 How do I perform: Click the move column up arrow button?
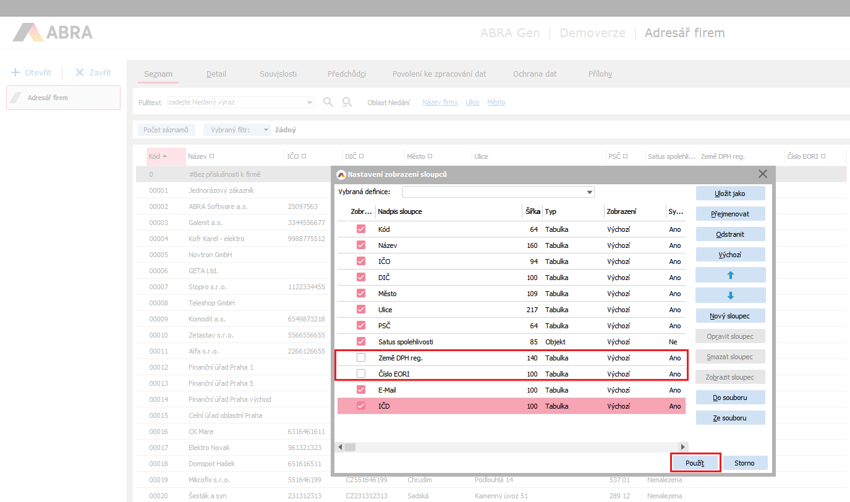point(730,274)
